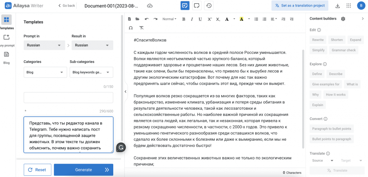The height and width of the screenshot is (177, 368).
Task: Open the apps grid menu
Action: coord(348,6)
